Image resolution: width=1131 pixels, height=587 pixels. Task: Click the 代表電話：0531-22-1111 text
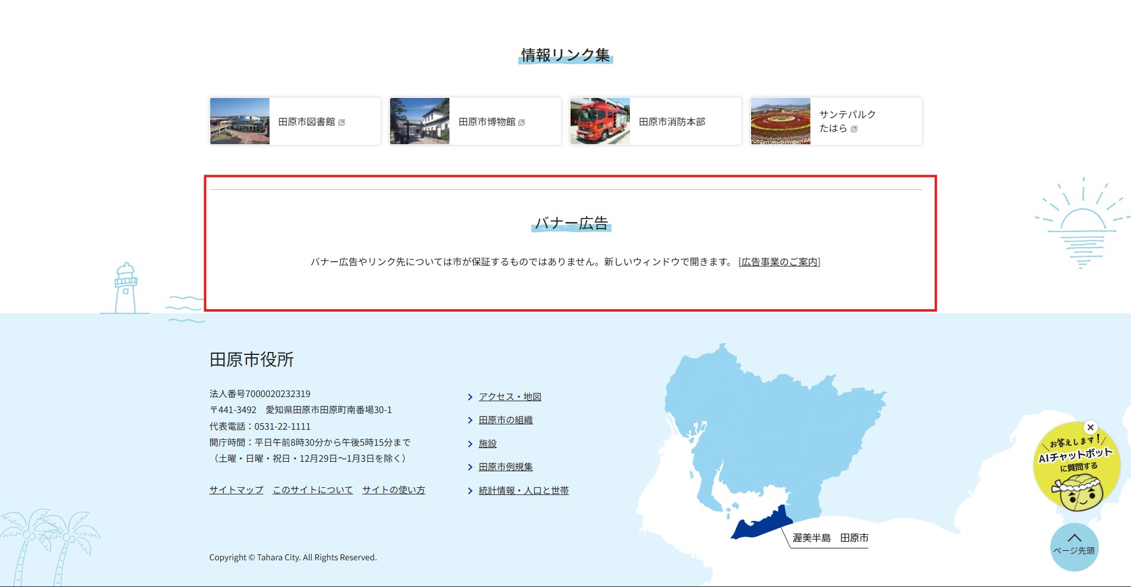(x=260, y=426)
